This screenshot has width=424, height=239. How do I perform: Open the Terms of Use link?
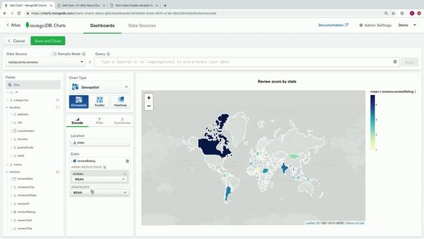[x=355, y=223]
